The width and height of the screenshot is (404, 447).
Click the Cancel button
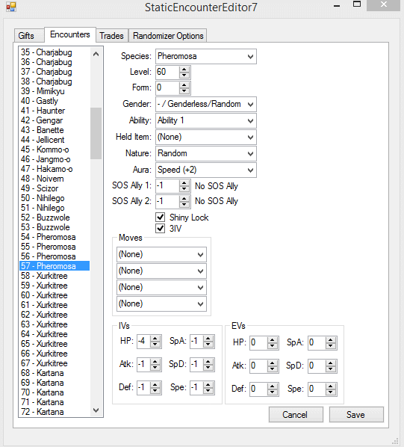coord(296,415)
